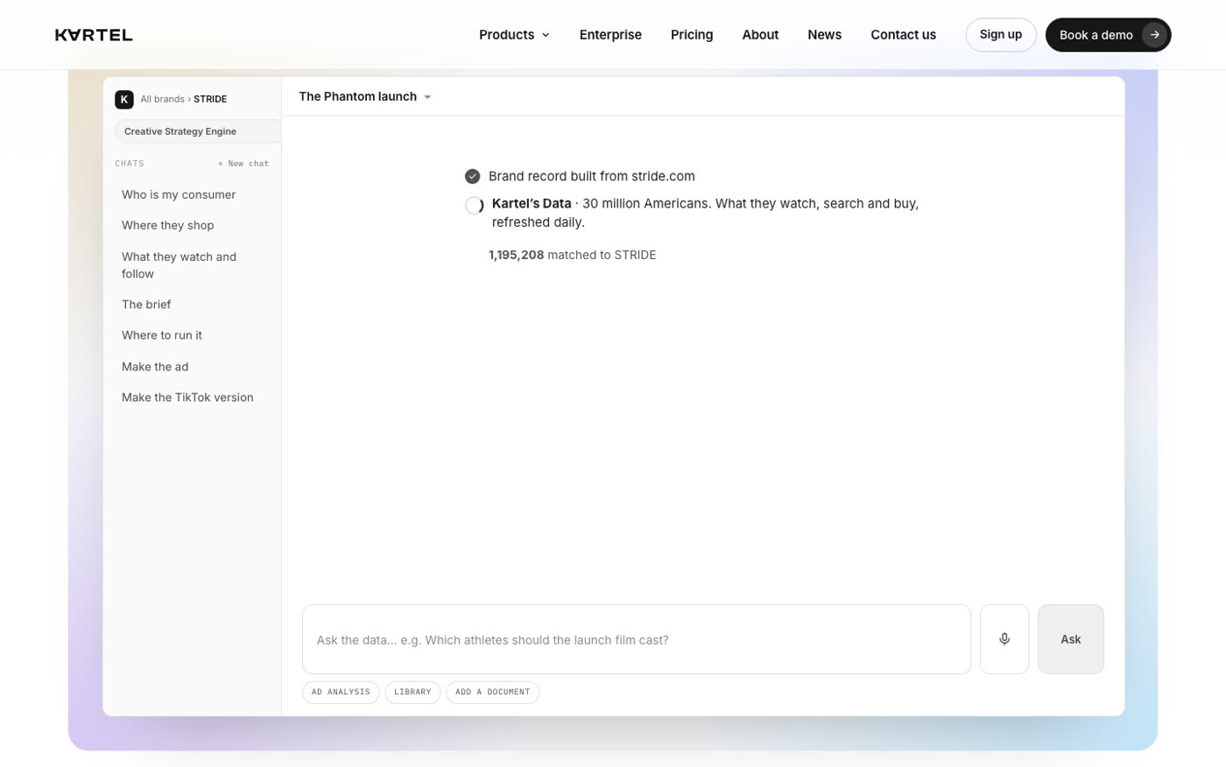
Task: Start a New chat
Action: click(243, 164)
